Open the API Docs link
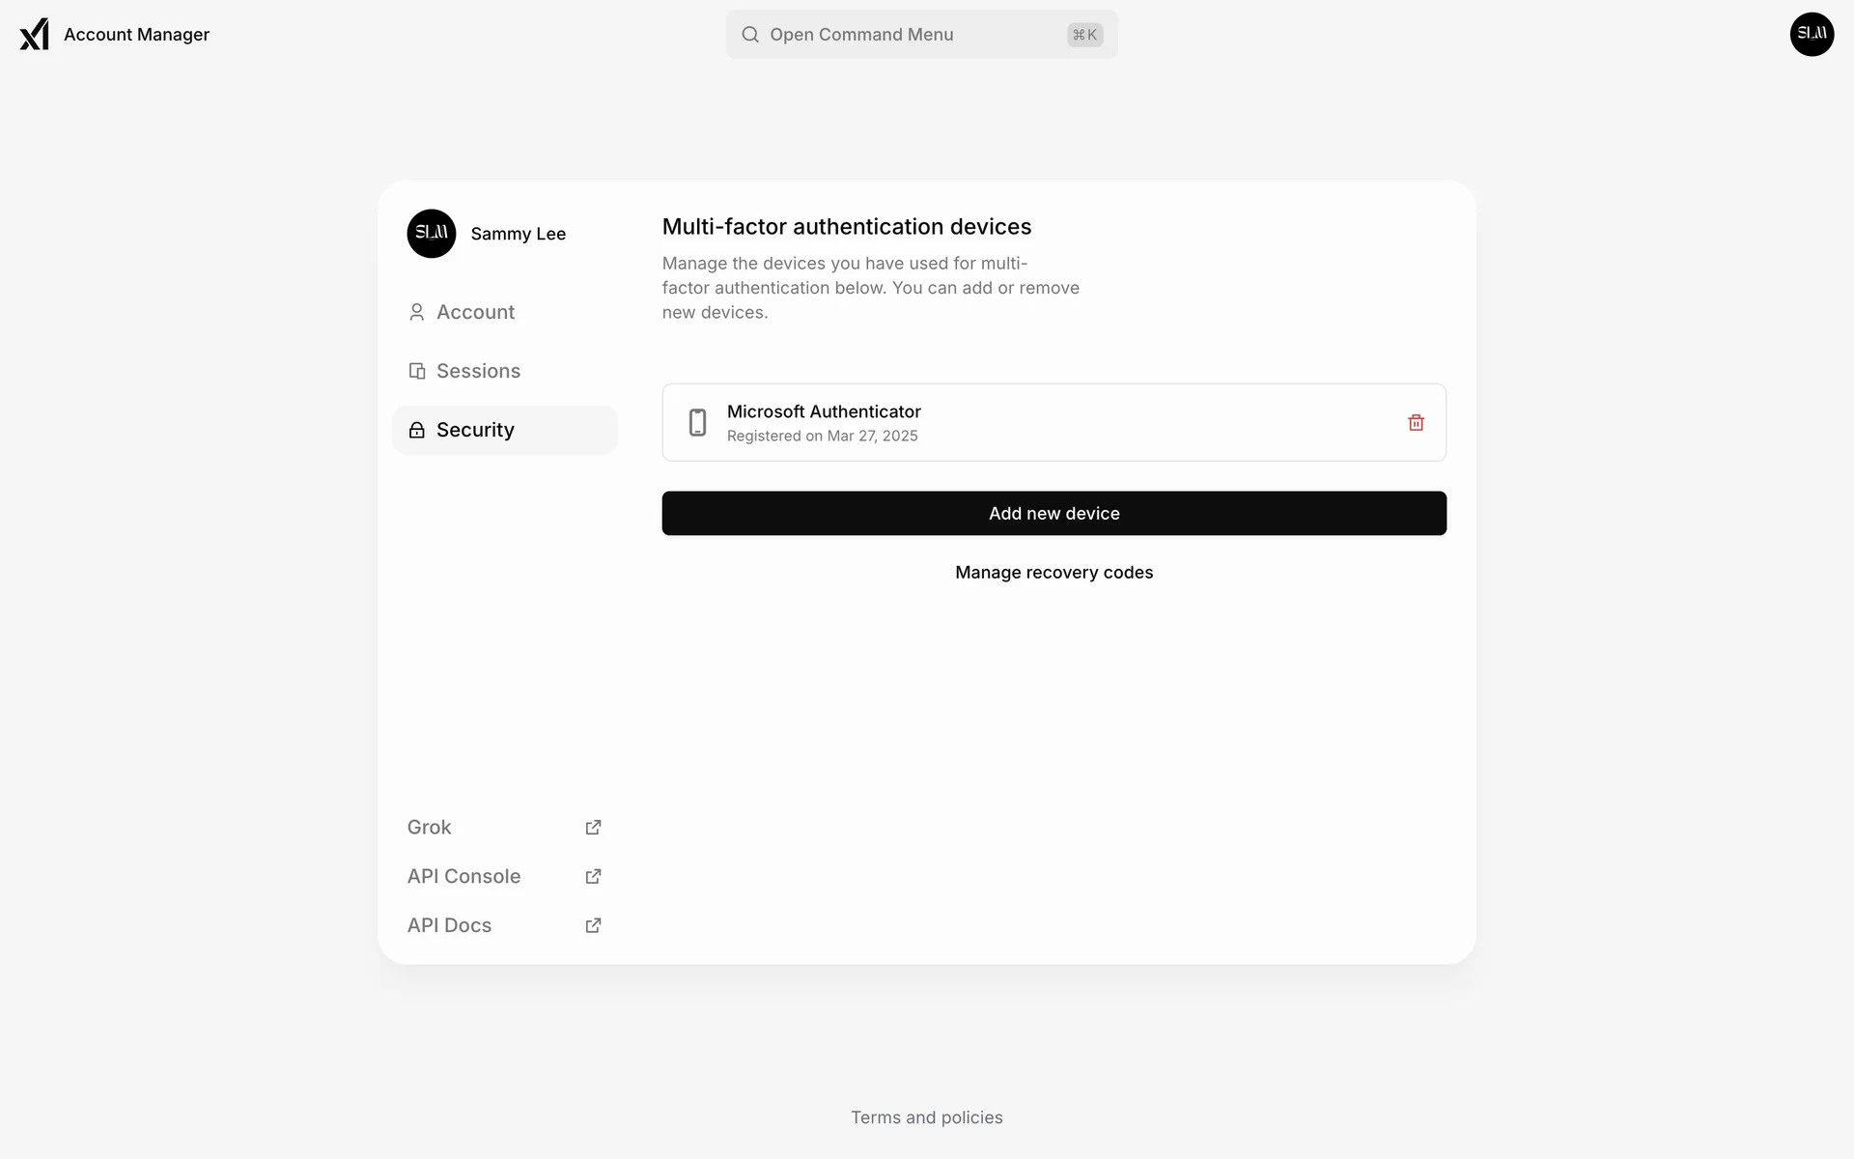 click(450, 926)
